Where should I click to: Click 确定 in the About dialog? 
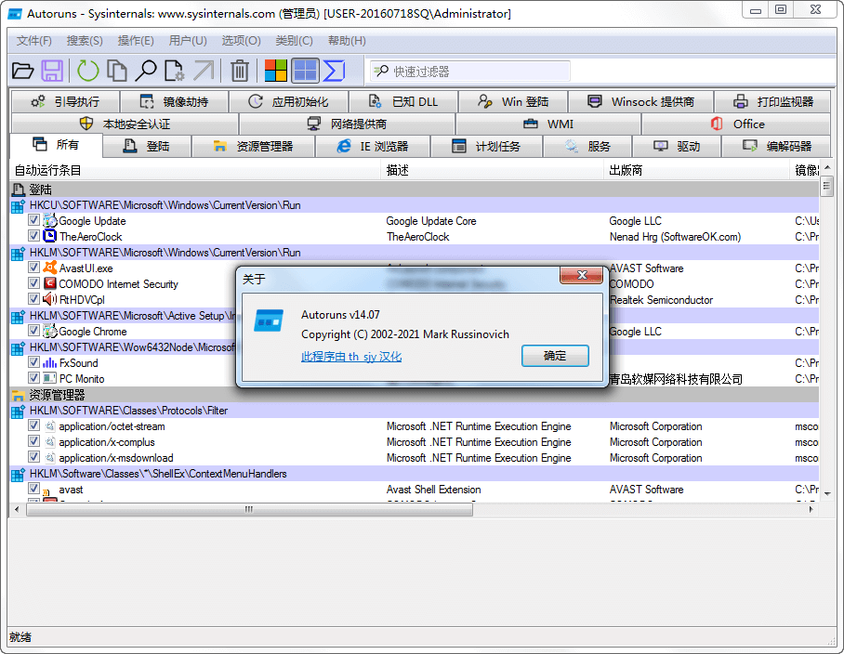[x=555, y=356]
